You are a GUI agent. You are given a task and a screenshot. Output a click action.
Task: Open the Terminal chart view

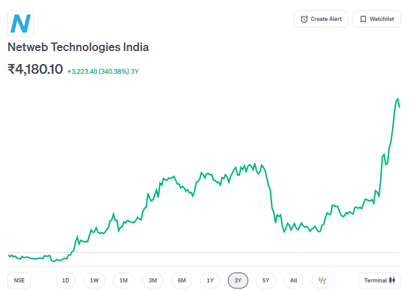(x=378, y=281)
